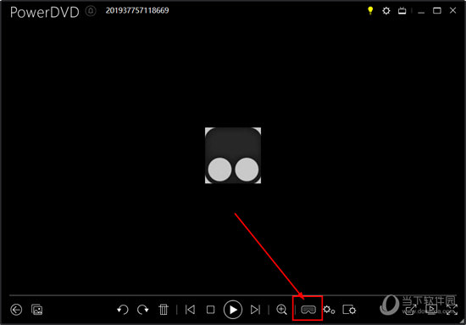Screen dimensions: 466x325
Task: Enter VR headset mode
Action: (x=308, y=310)
